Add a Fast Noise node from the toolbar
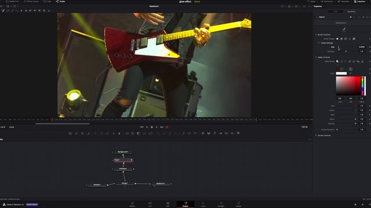This screenshot has height=208, width=371. tap(76, 133)
